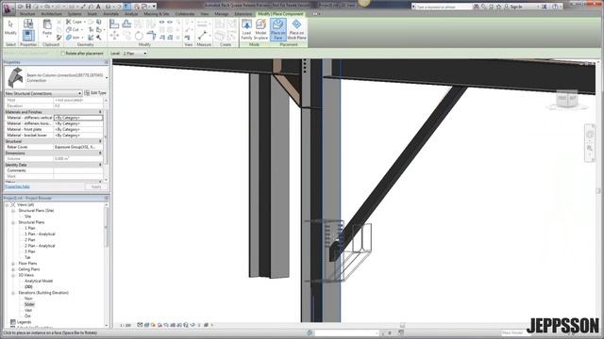Select the {3D} view in browser
604x339 pixels.
(28, 287)
